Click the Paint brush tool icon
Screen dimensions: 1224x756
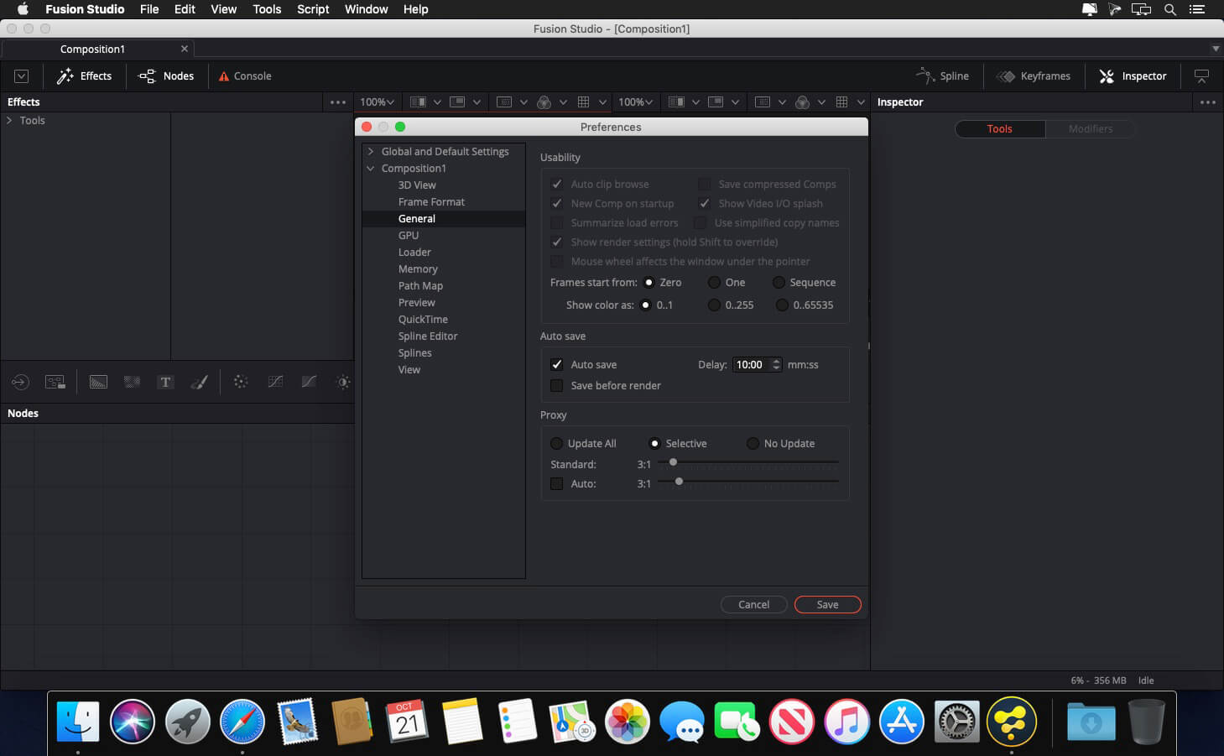point(199,383)
